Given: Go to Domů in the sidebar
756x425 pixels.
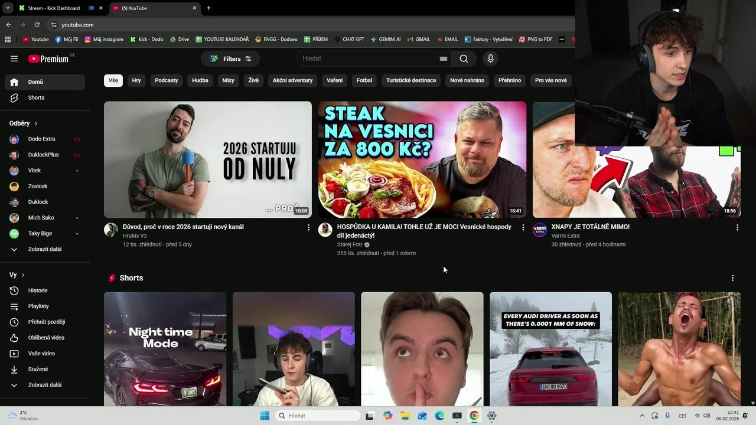Looking at the screenshot, I should click(45, 82).
